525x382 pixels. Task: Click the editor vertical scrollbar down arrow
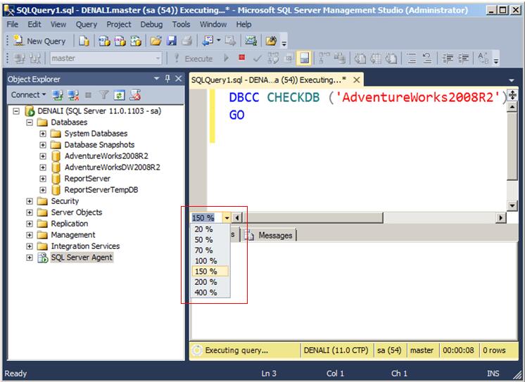(x=512, y=205)
